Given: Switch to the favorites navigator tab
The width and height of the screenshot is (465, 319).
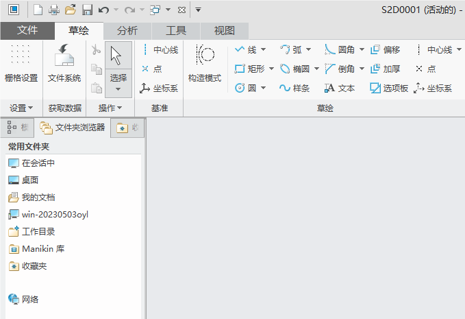Looking at the screenshot, I should (x=127, y=128).
